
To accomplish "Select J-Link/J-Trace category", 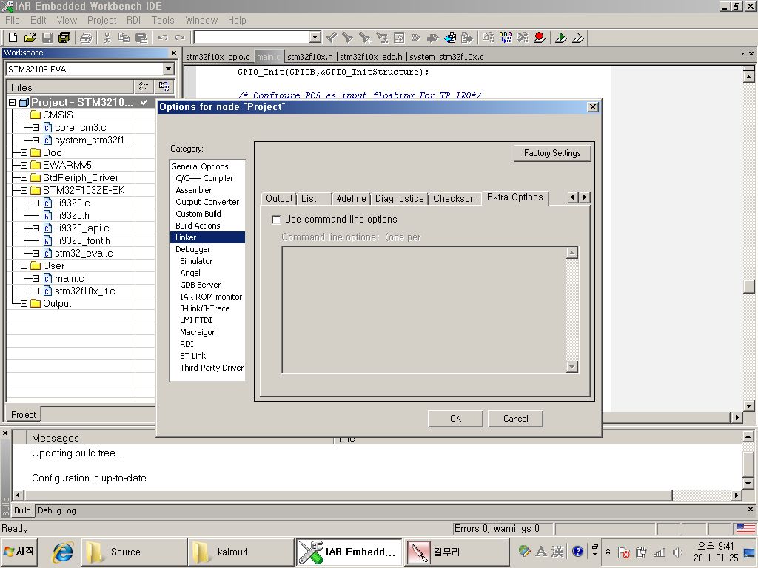I will (205, 308).
